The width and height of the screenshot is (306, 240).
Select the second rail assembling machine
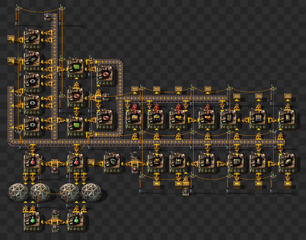click(x=32, y=61)
